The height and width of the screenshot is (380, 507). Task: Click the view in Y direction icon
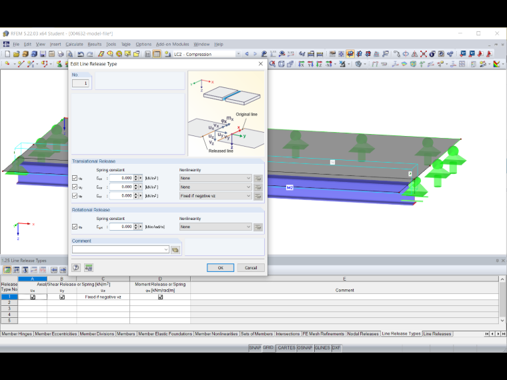310,64
